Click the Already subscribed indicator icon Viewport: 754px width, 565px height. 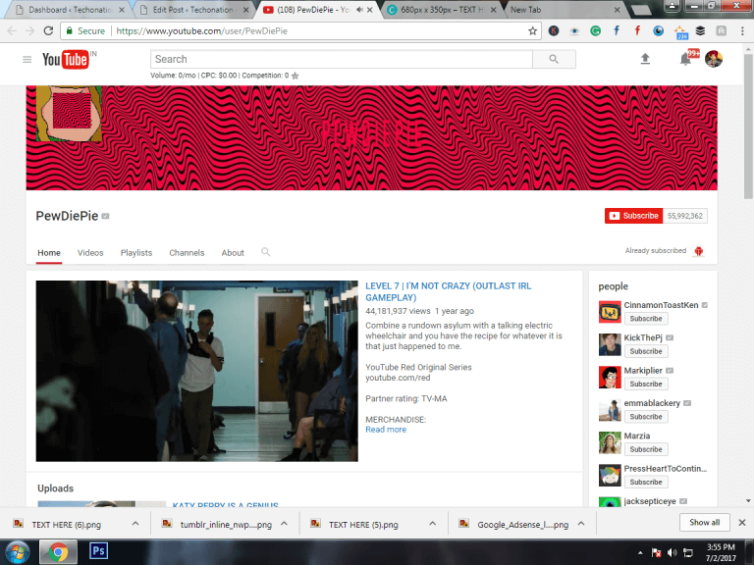[699, 251]
